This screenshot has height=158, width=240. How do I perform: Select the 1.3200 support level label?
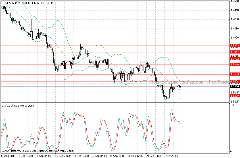tap(234, 96)
